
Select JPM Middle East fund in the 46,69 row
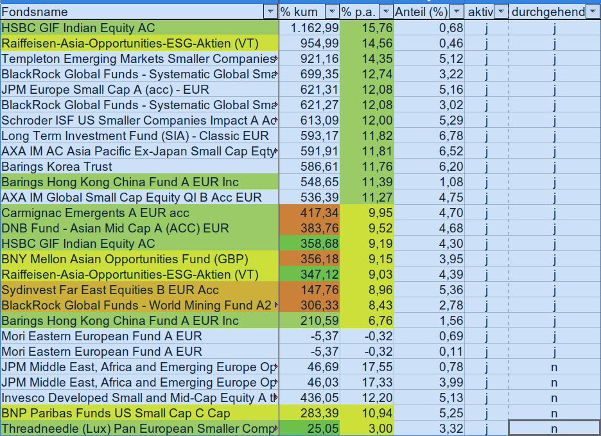click(x=139, y=367)
